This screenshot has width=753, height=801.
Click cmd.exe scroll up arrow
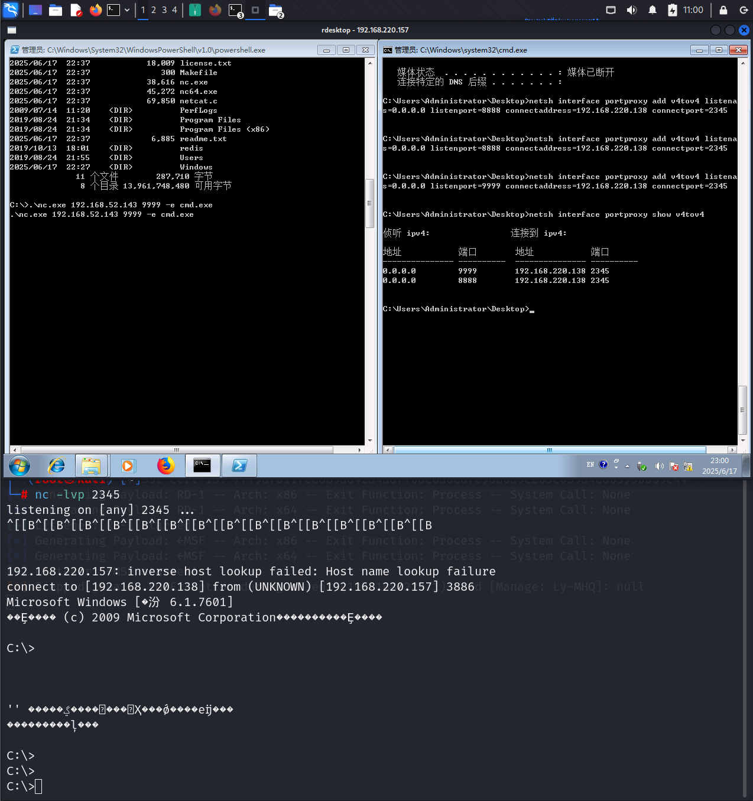pos(742,63)
